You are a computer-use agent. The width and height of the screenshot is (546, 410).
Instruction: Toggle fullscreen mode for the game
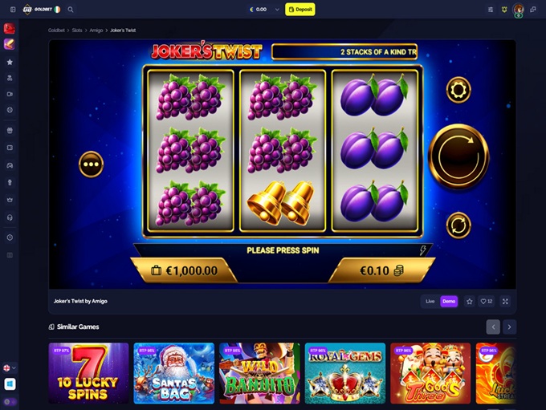505,302
